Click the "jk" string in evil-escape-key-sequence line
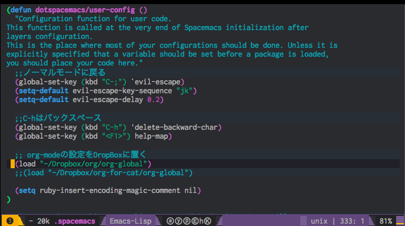This screenshot has height=226, width=405. [184, 91]
